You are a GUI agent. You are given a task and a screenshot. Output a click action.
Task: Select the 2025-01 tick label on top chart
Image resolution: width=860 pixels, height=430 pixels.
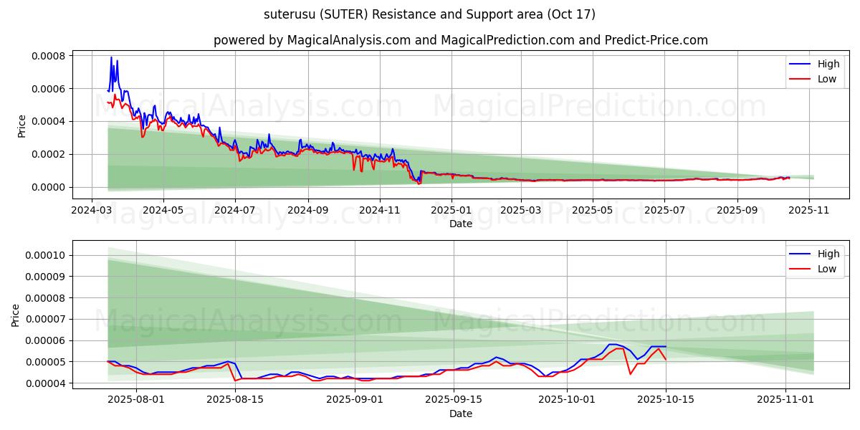click(451, 211)
